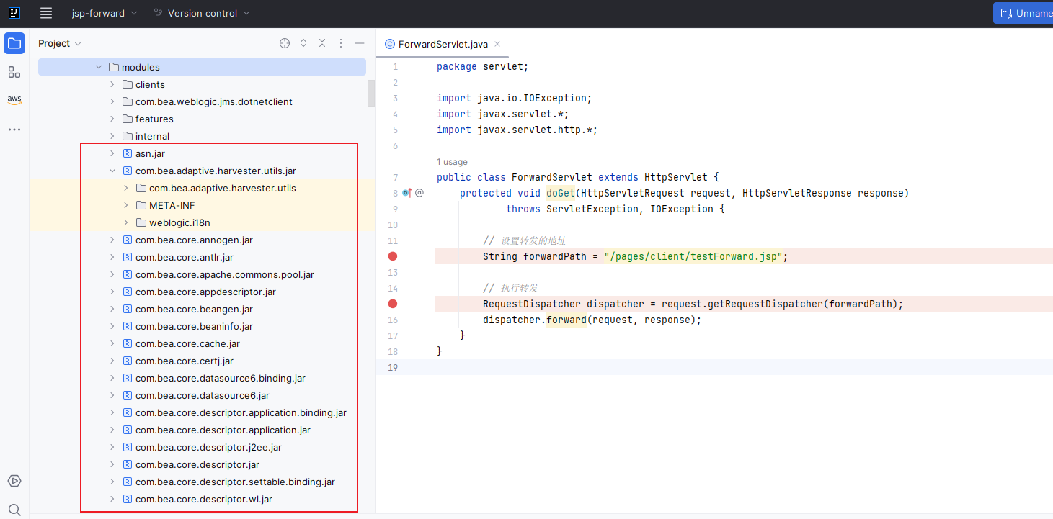Open the Project tool window icon
Screen dimensions: 1053x519
(14, 43)
